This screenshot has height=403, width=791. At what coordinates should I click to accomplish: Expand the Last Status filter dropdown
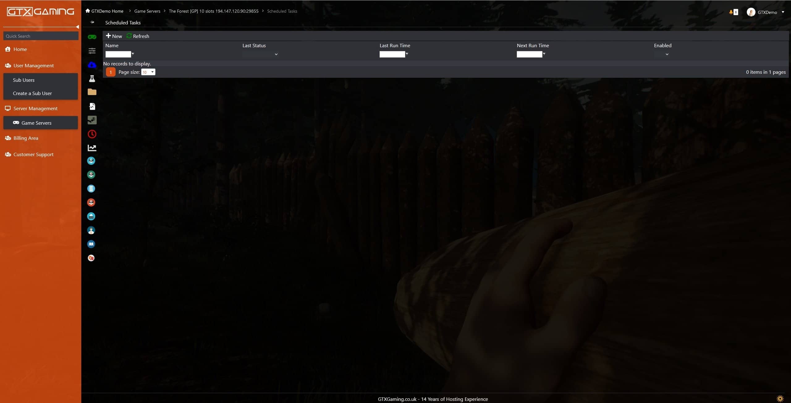click(276, 54)
